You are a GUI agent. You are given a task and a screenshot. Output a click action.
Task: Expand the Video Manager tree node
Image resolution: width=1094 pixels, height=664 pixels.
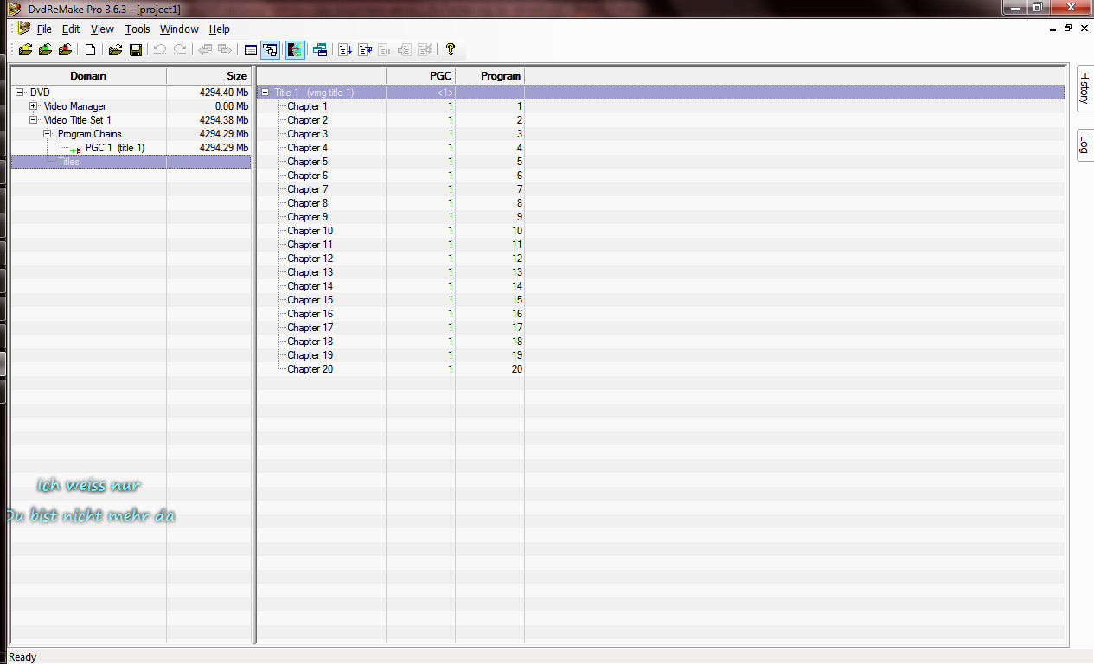[x=34, y=106]
